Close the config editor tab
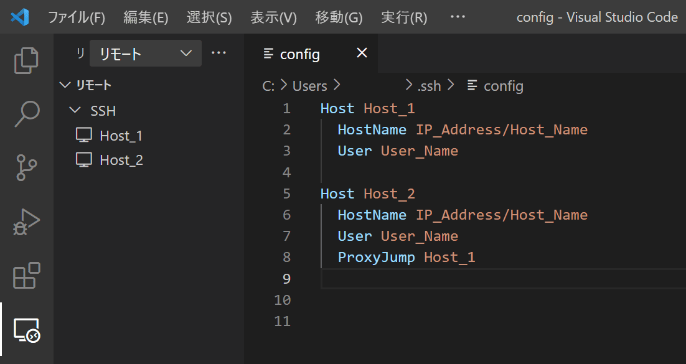This screenshot has height=364, width=686. [x=362, y=53]
